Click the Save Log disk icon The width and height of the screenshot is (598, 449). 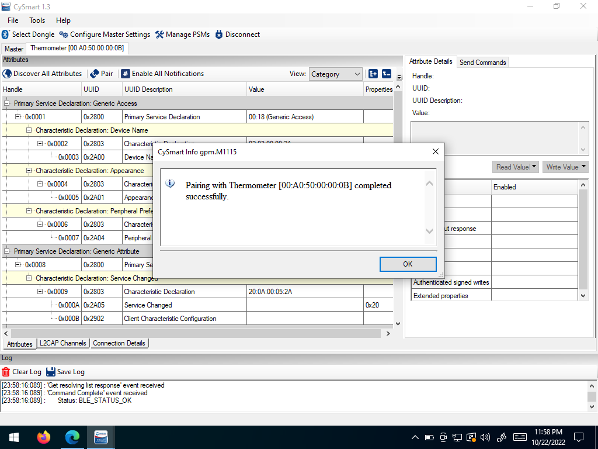click(x=51, y=372)
